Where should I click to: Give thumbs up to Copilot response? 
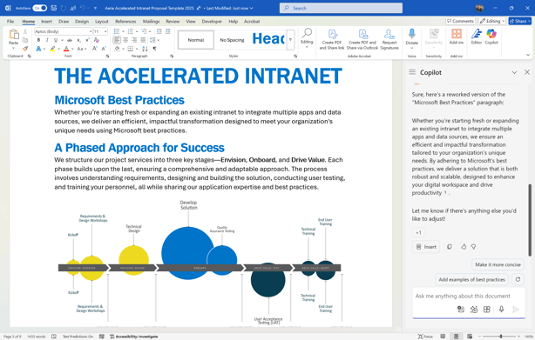[464, 247]
